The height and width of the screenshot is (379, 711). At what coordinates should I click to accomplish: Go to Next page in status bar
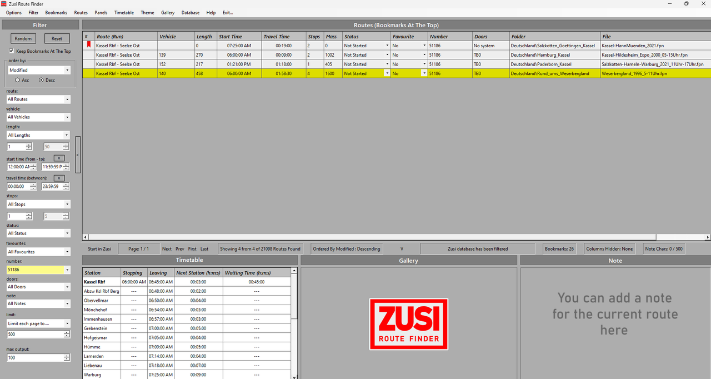pos(167,248)
